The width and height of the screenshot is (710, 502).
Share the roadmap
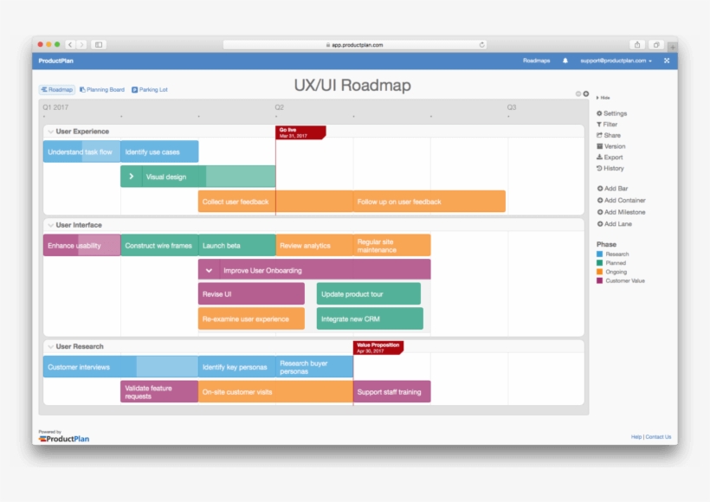coord(610,135)
